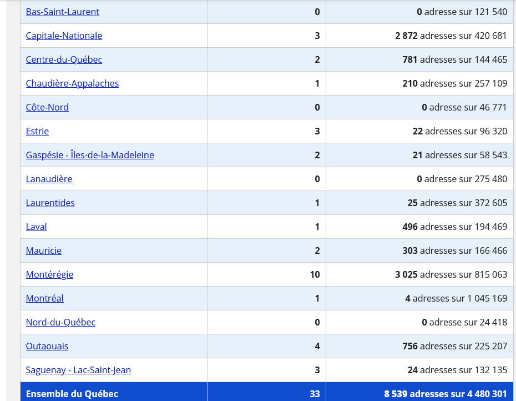
Task: Click the Ensemble du Québec total row label
Action: pyautogui.click(x=72, y=394)
